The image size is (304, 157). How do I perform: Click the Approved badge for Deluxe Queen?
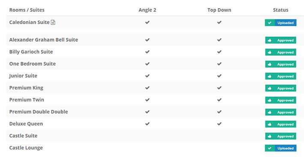point(280,124)
